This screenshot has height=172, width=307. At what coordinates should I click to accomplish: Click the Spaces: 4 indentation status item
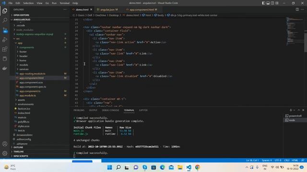[x=267, y=161]
